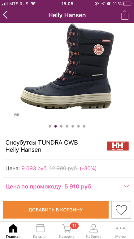Tap the Helly Hansen brand logo
Image resolution: width=134 pixels, height=239 pixels.
118,146
